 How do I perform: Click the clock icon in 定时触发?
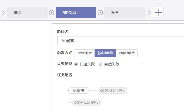click(x=120, y=53)
